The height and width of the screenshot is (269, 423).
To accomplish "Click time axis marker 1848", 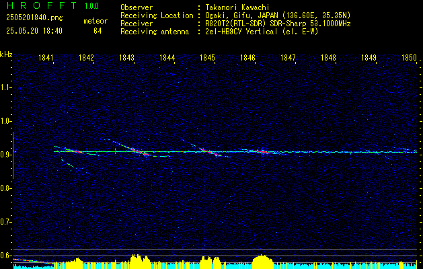I will tap(329, 57).
